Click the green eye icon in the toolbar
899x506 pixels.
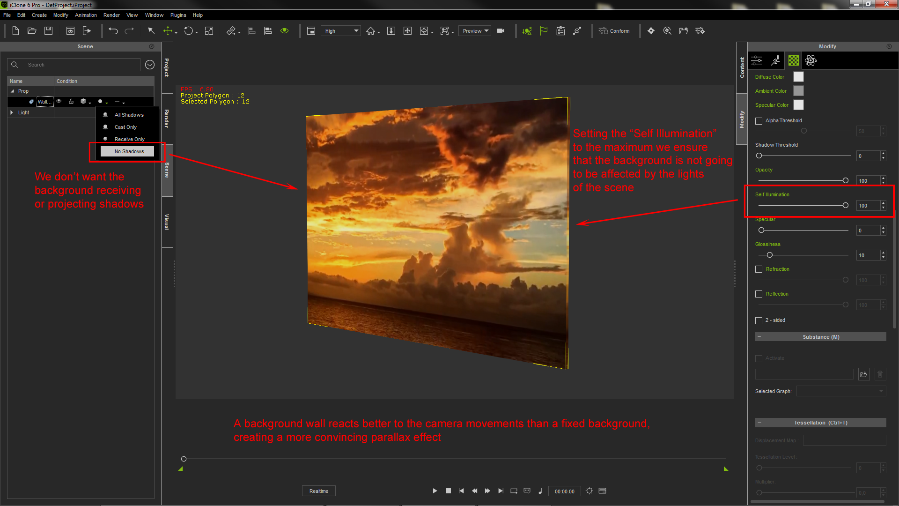[284, 31]
